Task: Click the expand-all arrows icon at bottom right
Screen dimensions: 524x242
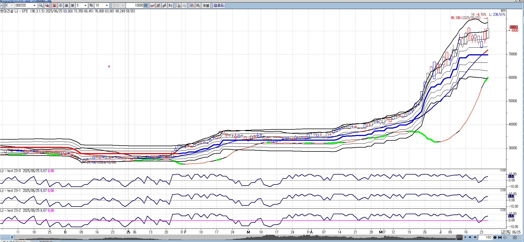Action: pos(515,237)
